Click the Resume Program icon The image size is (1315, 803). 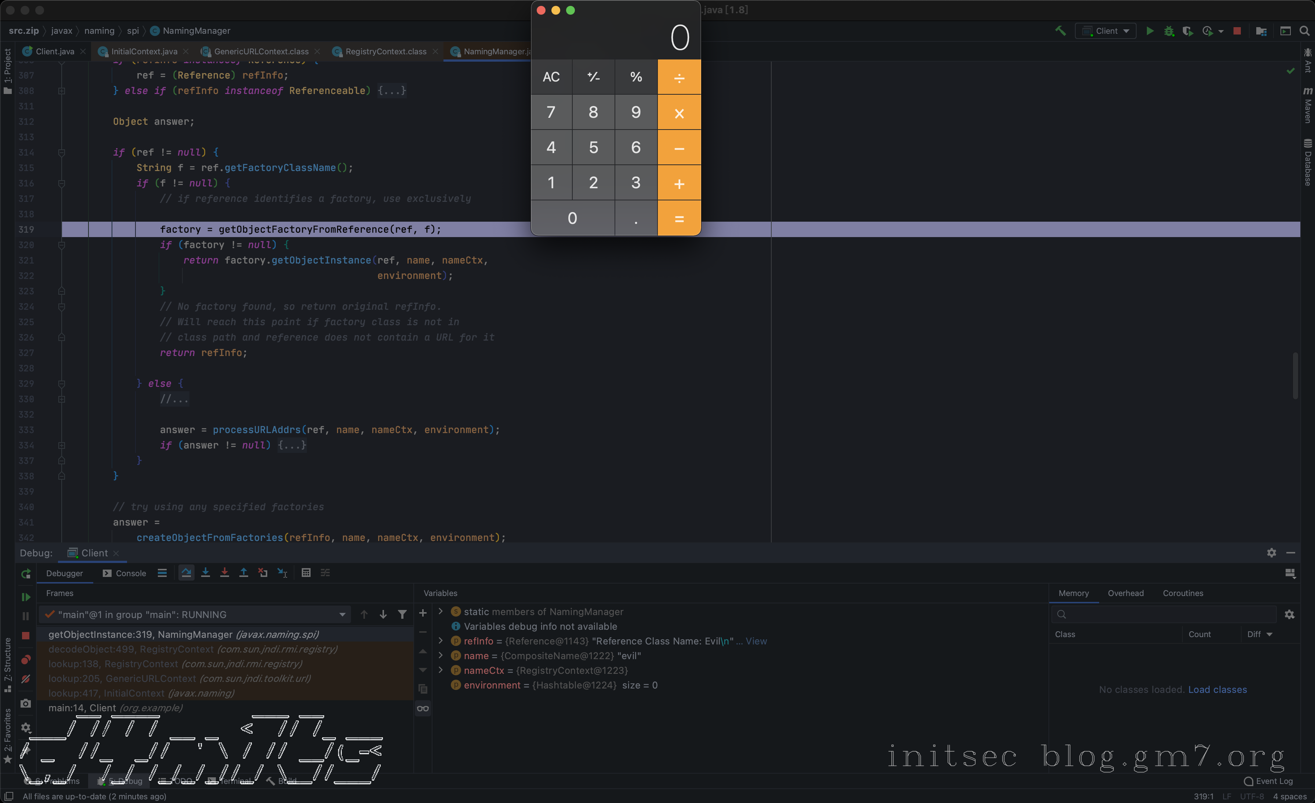(x=26, y=597)
